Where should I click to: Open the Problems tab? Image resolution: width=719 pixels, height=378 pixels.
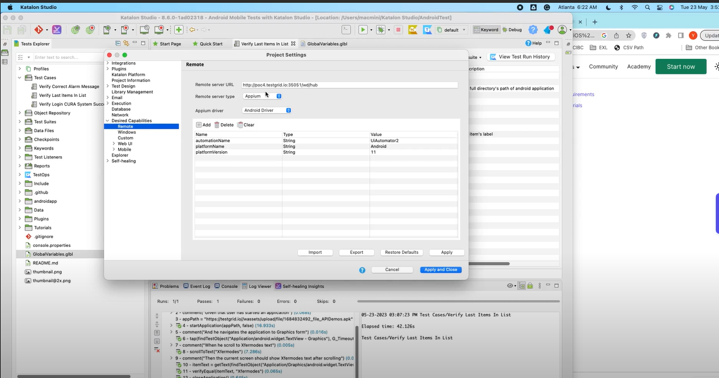166,286
